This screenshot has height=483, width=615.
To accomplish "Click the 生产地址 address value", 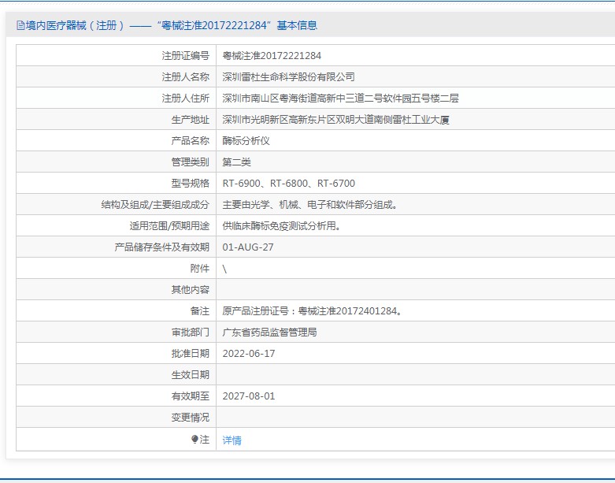I will point(335,120).
